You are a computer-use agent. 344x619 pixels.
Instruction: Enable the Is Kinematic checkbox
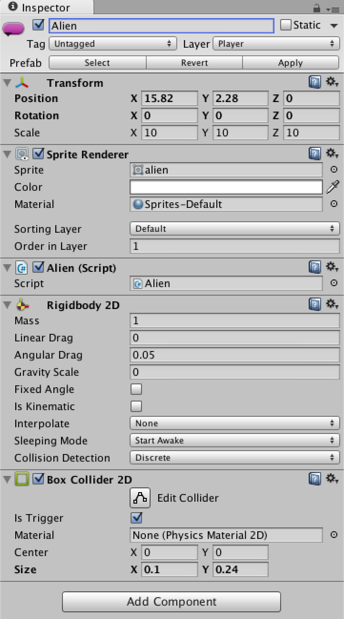click(x=136, y=406)
